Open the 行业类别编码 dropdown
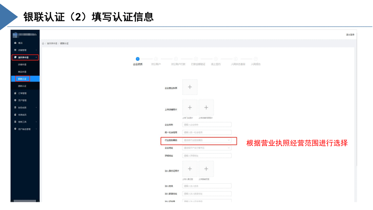 point(207,140)
